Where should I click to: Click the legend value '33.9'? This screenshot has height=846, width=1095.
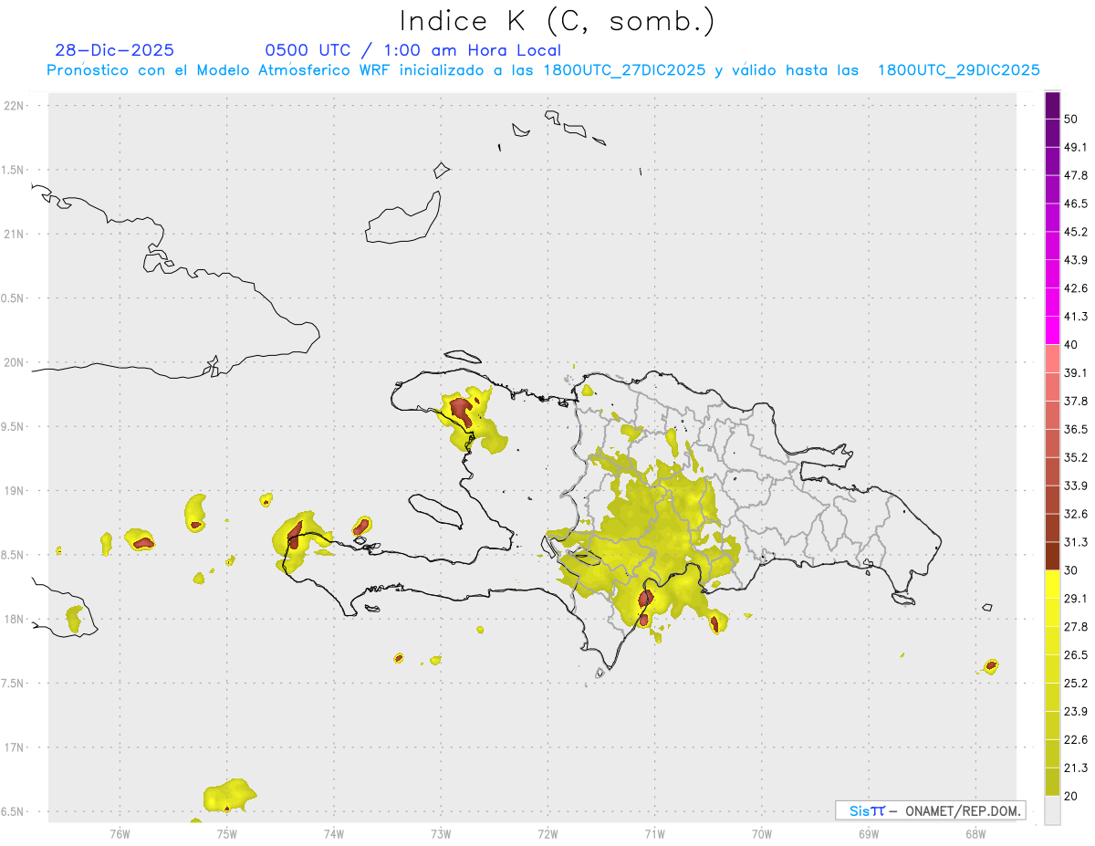click(x=1076, y=486)
